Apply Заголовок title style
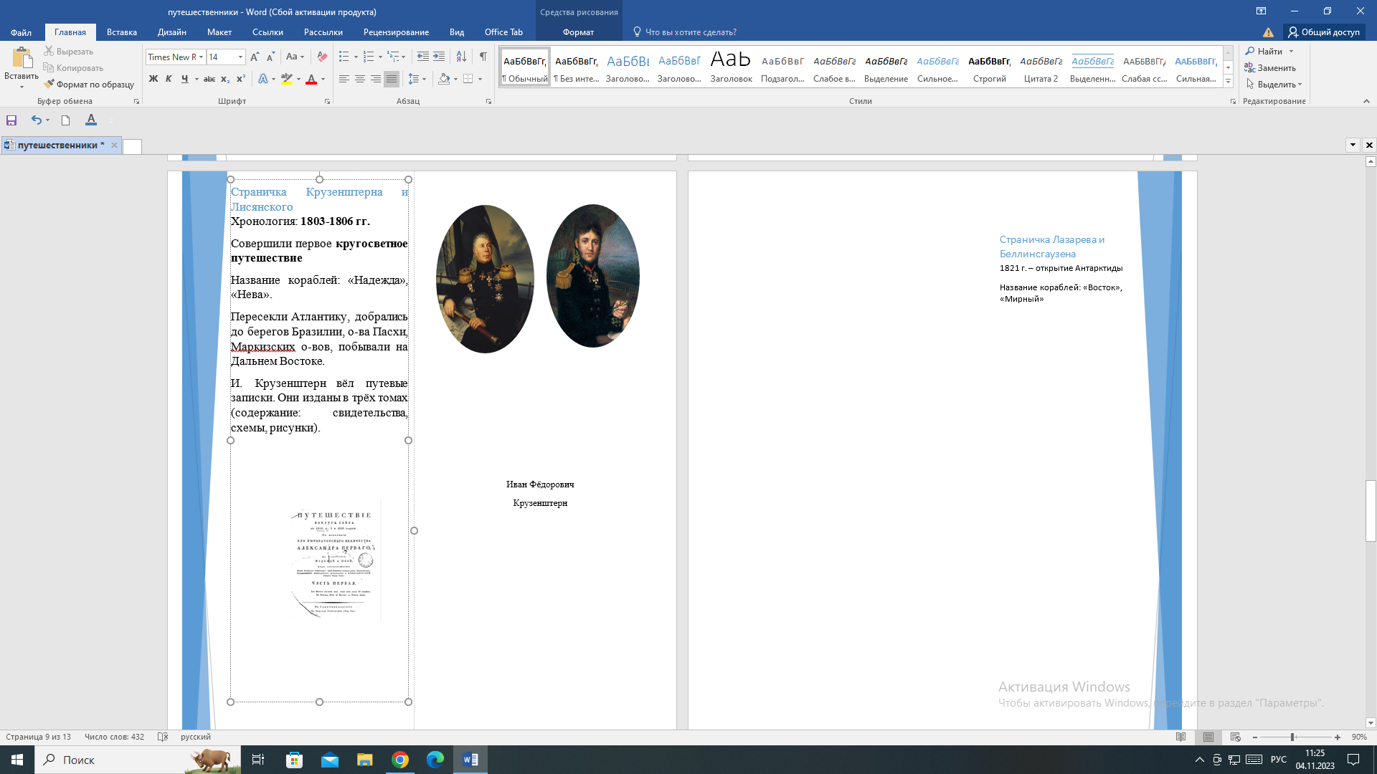The image size is (1377, 774). 731,67
